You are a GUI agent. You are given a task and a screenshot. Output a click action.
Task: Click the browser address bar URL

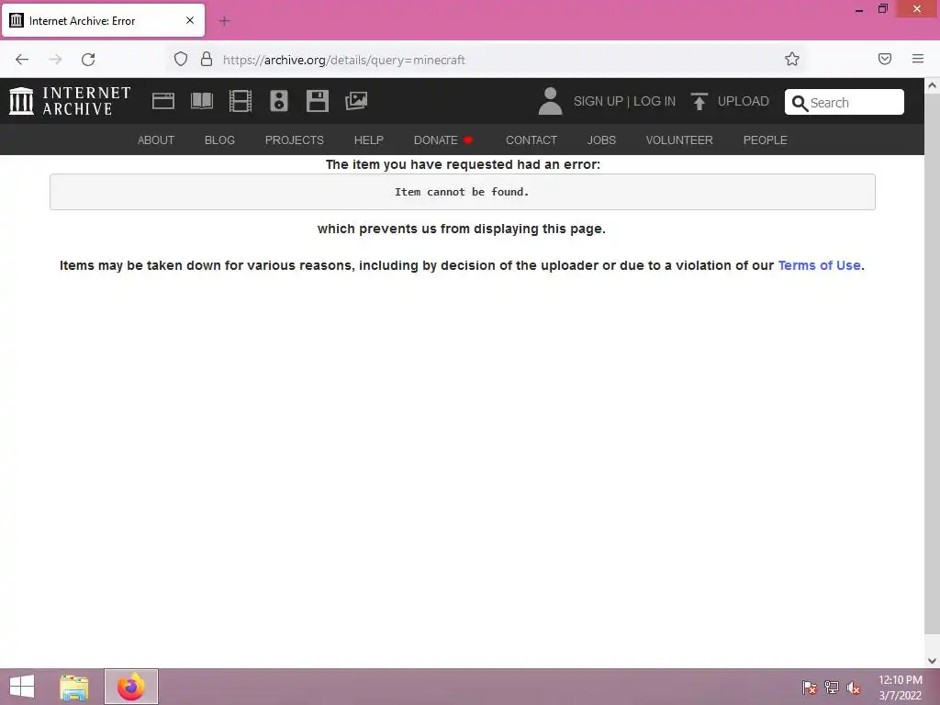344,60
